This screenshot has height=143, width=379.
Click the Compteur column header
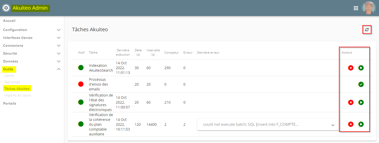[x=172, y=53]
